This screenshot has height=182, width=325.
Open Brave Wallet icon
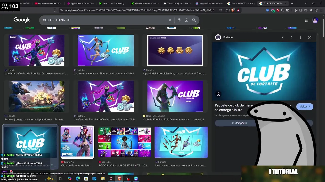point(306,10)
